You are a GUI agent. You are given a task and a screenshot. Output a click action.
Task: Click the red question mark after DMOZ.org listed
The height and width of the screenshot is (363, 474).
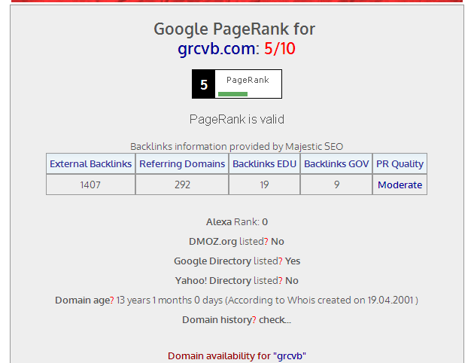point(266,242)
